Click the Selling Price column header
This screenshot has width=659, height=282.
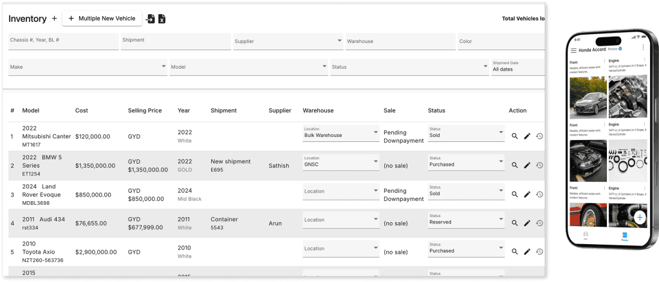[146, 110]
